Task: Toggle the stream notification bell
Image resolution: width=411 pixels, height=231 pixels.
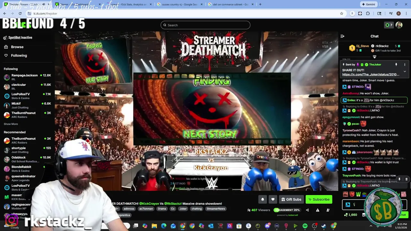Action: click(x=262, y=200)
